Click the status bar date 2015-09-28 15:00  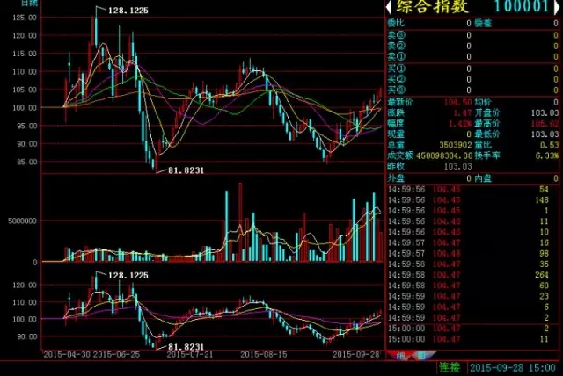pos(513,367)
